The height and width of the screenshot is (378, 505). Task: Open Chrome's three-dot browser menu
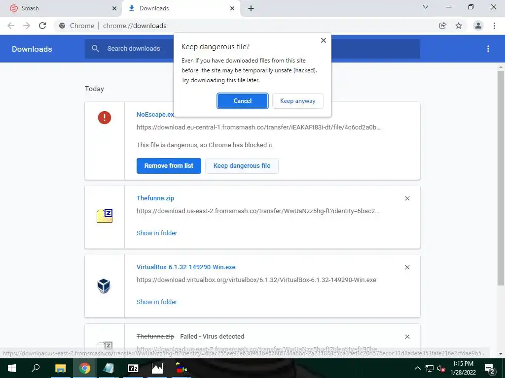494,26
